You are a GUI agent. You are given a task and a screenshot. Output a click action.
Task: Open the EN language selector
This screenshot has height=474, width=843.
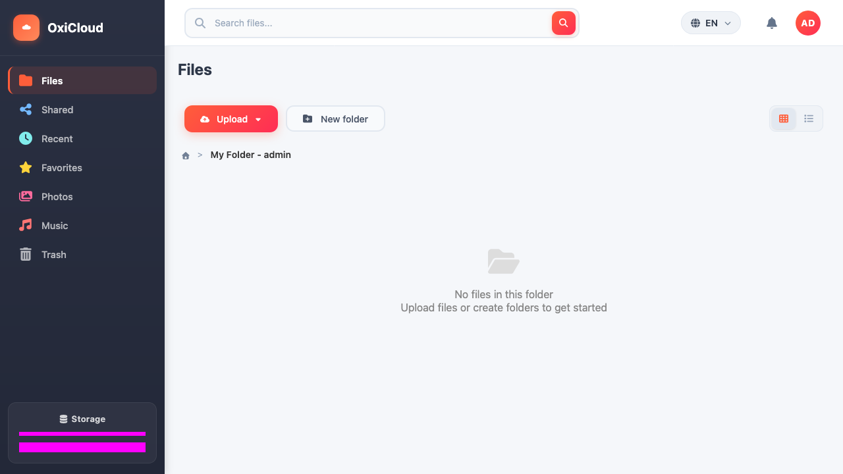[x=711, y=23]
